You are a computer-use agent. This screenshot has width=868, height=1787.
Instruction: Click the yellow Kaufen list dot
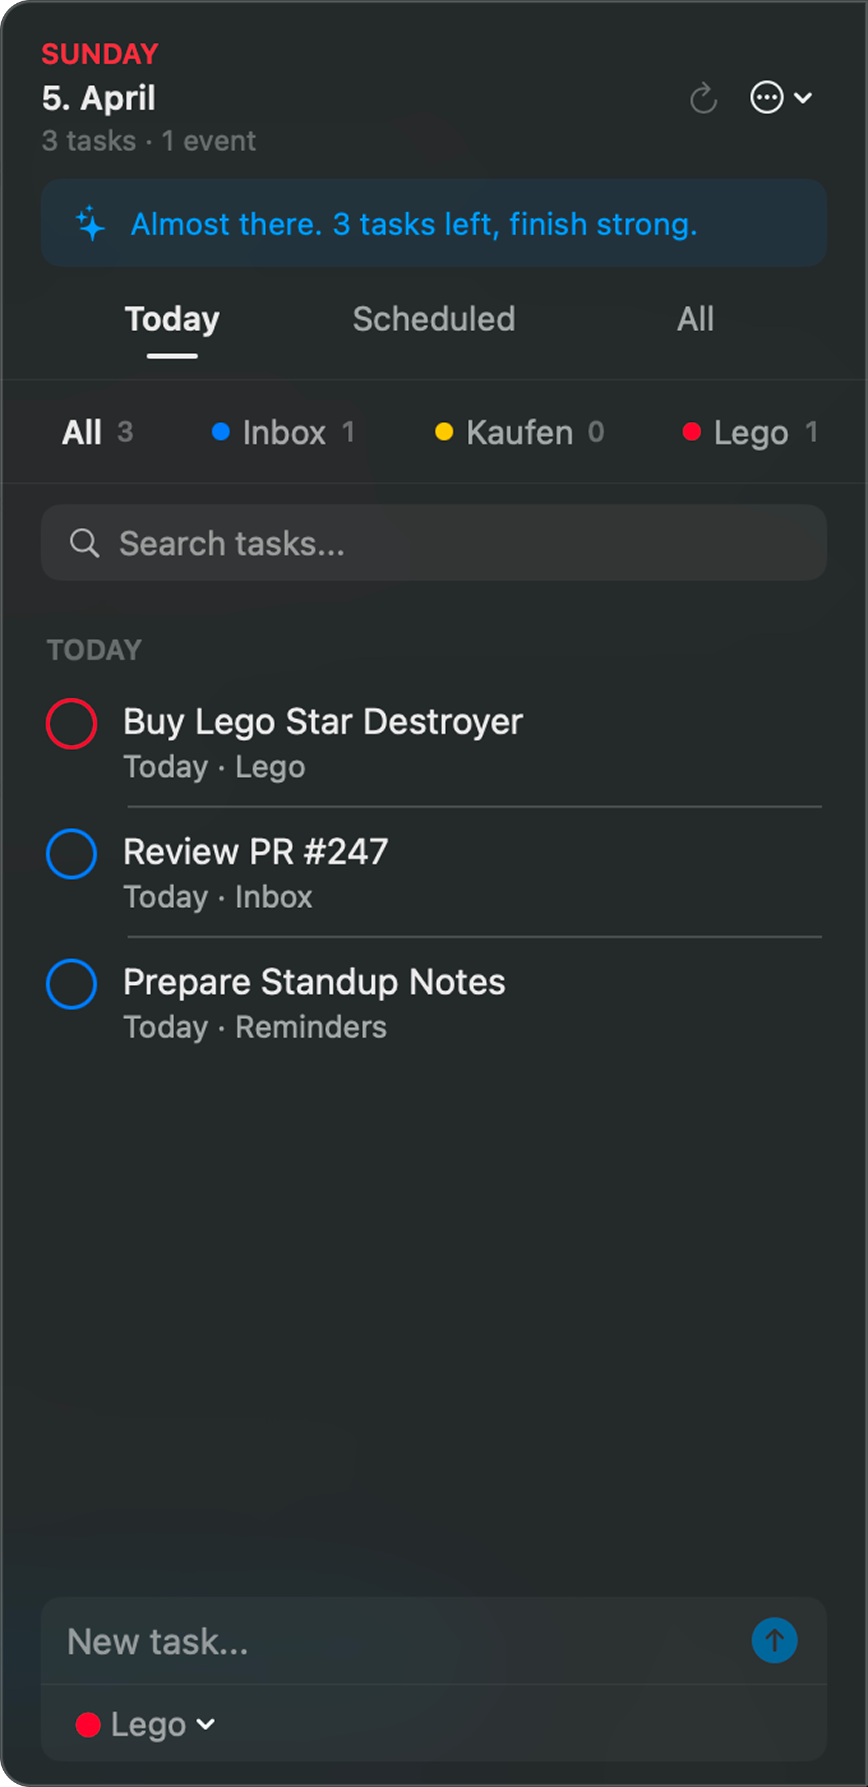[444, 432]
